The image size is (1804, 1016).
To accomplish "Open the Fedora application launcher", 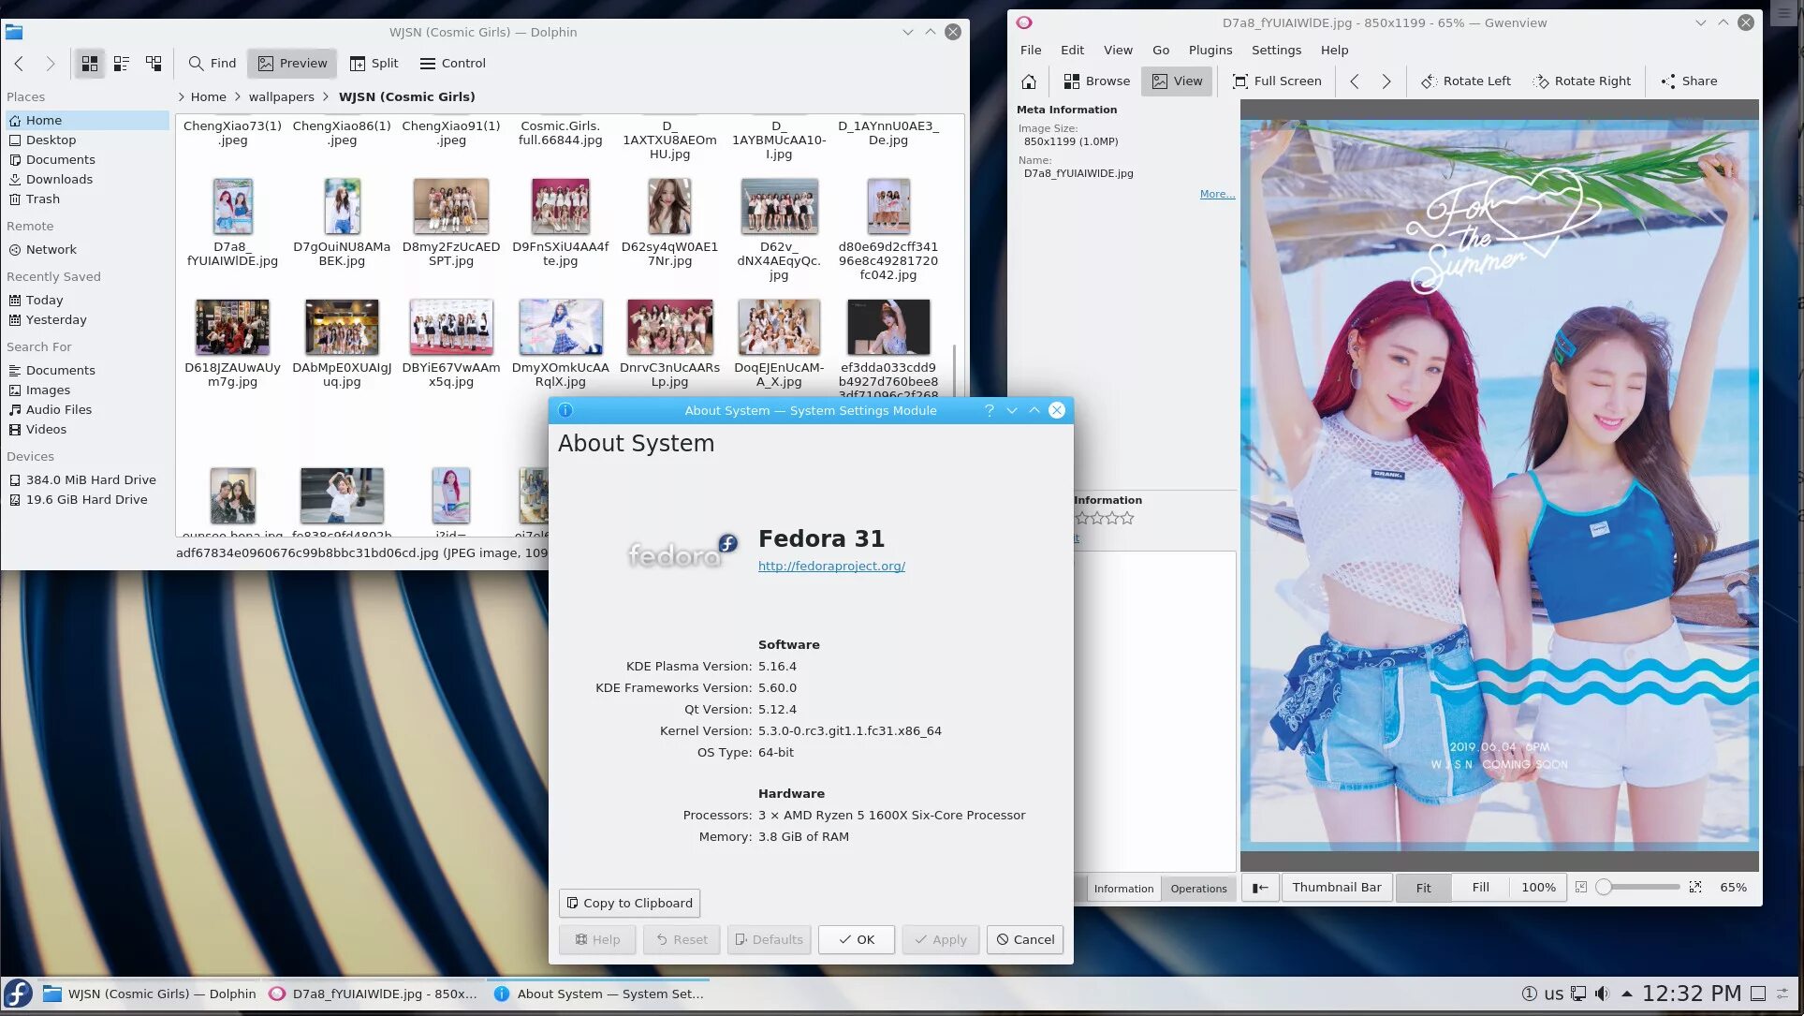I will click(x=18, y=994).
